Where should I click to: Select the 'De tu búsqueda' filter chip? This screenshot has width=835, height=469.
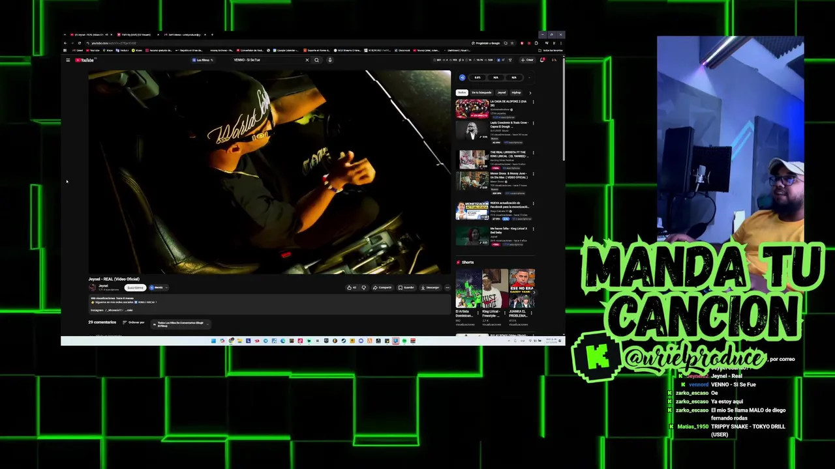pyautogui.click(x=481, y=92)
